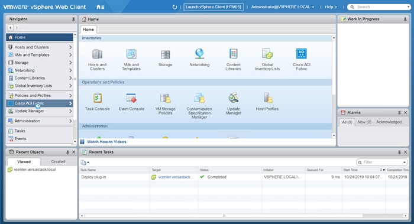Screen dimensions: 414x224
Task: Open Customization Specification Manager icon
Action: coord(199,98)
